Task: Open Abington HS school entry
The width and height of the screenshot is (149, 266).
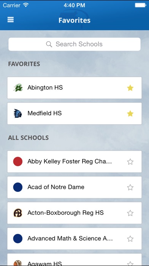Action: [x=74, y=88]
